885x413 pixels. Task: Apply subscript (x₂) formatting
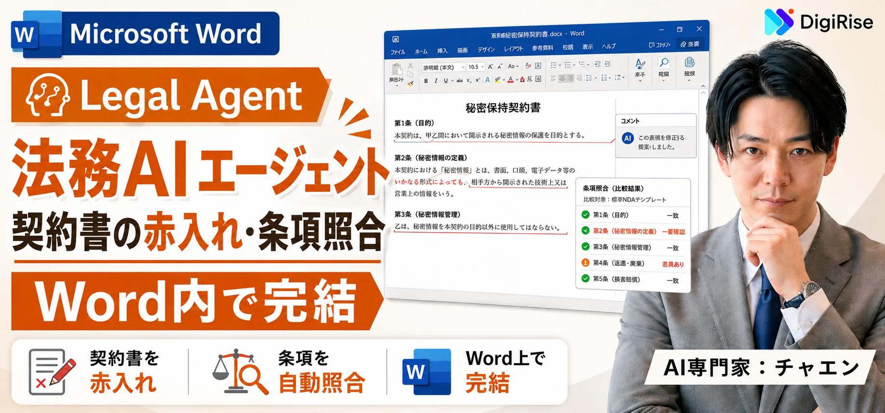[x=469, y=80]
